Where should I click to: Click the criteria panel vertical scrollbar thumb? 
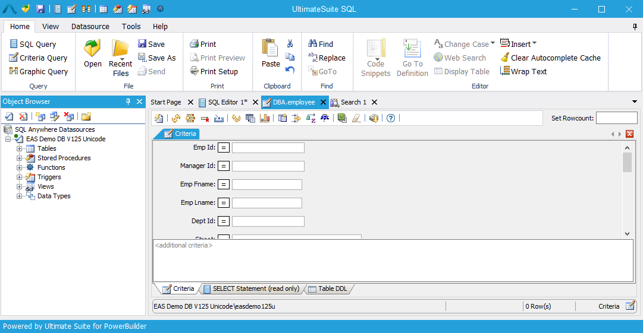(x=627, y=162)
